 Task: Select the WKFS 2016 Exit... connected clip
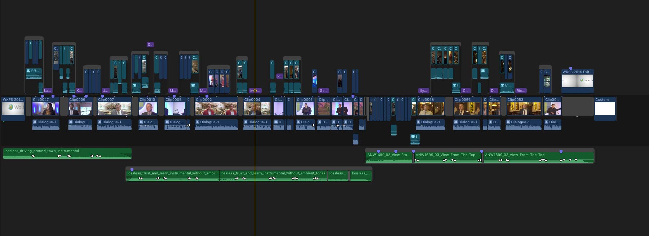click(578, 81)
